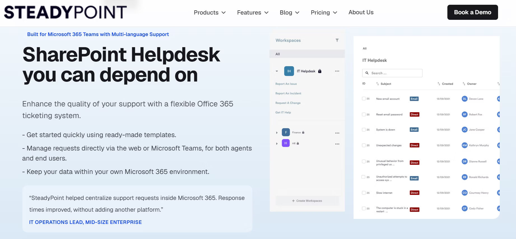
Task: Check the New email account ticket checkbox
Action: 364,99
